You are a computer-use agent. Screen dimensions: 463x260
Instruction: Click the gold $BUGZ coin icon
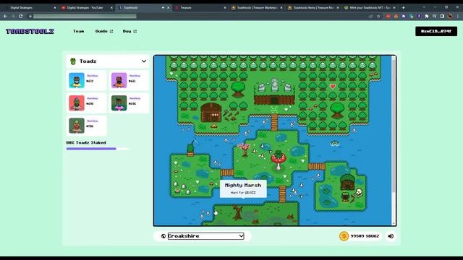[344, 236]
